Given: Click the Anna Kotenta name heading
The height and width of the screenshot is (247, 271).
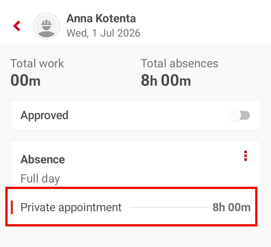Looking at the screenshot, I should (x=101, y=19).
